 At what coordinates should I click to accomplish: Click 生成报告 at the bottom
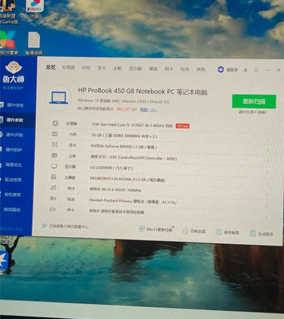point(262,234)
